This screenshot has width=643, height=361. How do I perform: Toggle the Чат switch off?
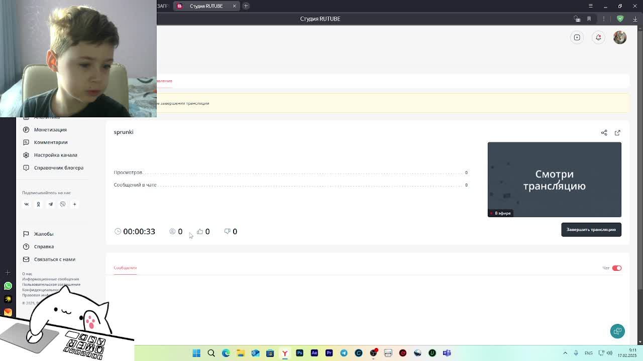(x=617, y=268)
